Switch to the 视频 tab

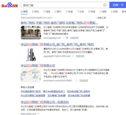tap(47, 12)
